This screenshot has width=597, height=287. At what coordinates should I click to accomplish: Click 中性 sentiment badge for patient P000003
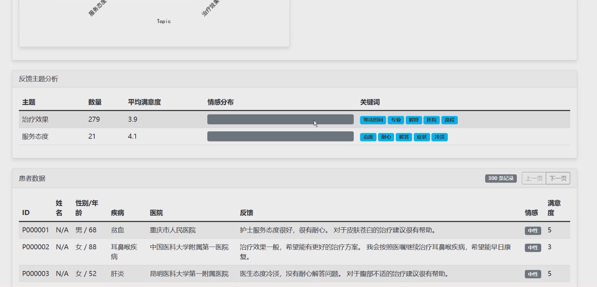click(533, 274)
